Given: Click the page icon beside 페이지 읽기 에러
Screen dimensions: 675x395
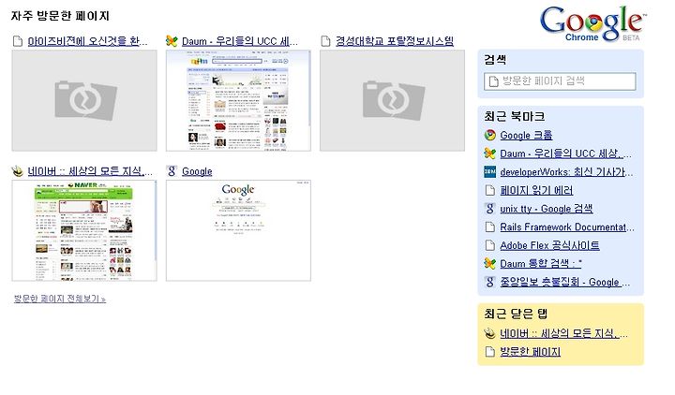Looking at the screenshot, I should pyautogui.click(x=490, y=190).
